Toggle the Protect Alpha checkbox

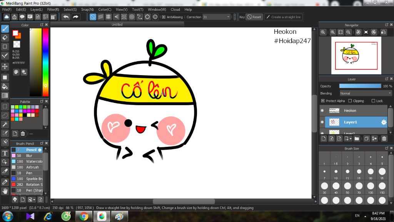[x=323, y=101]
